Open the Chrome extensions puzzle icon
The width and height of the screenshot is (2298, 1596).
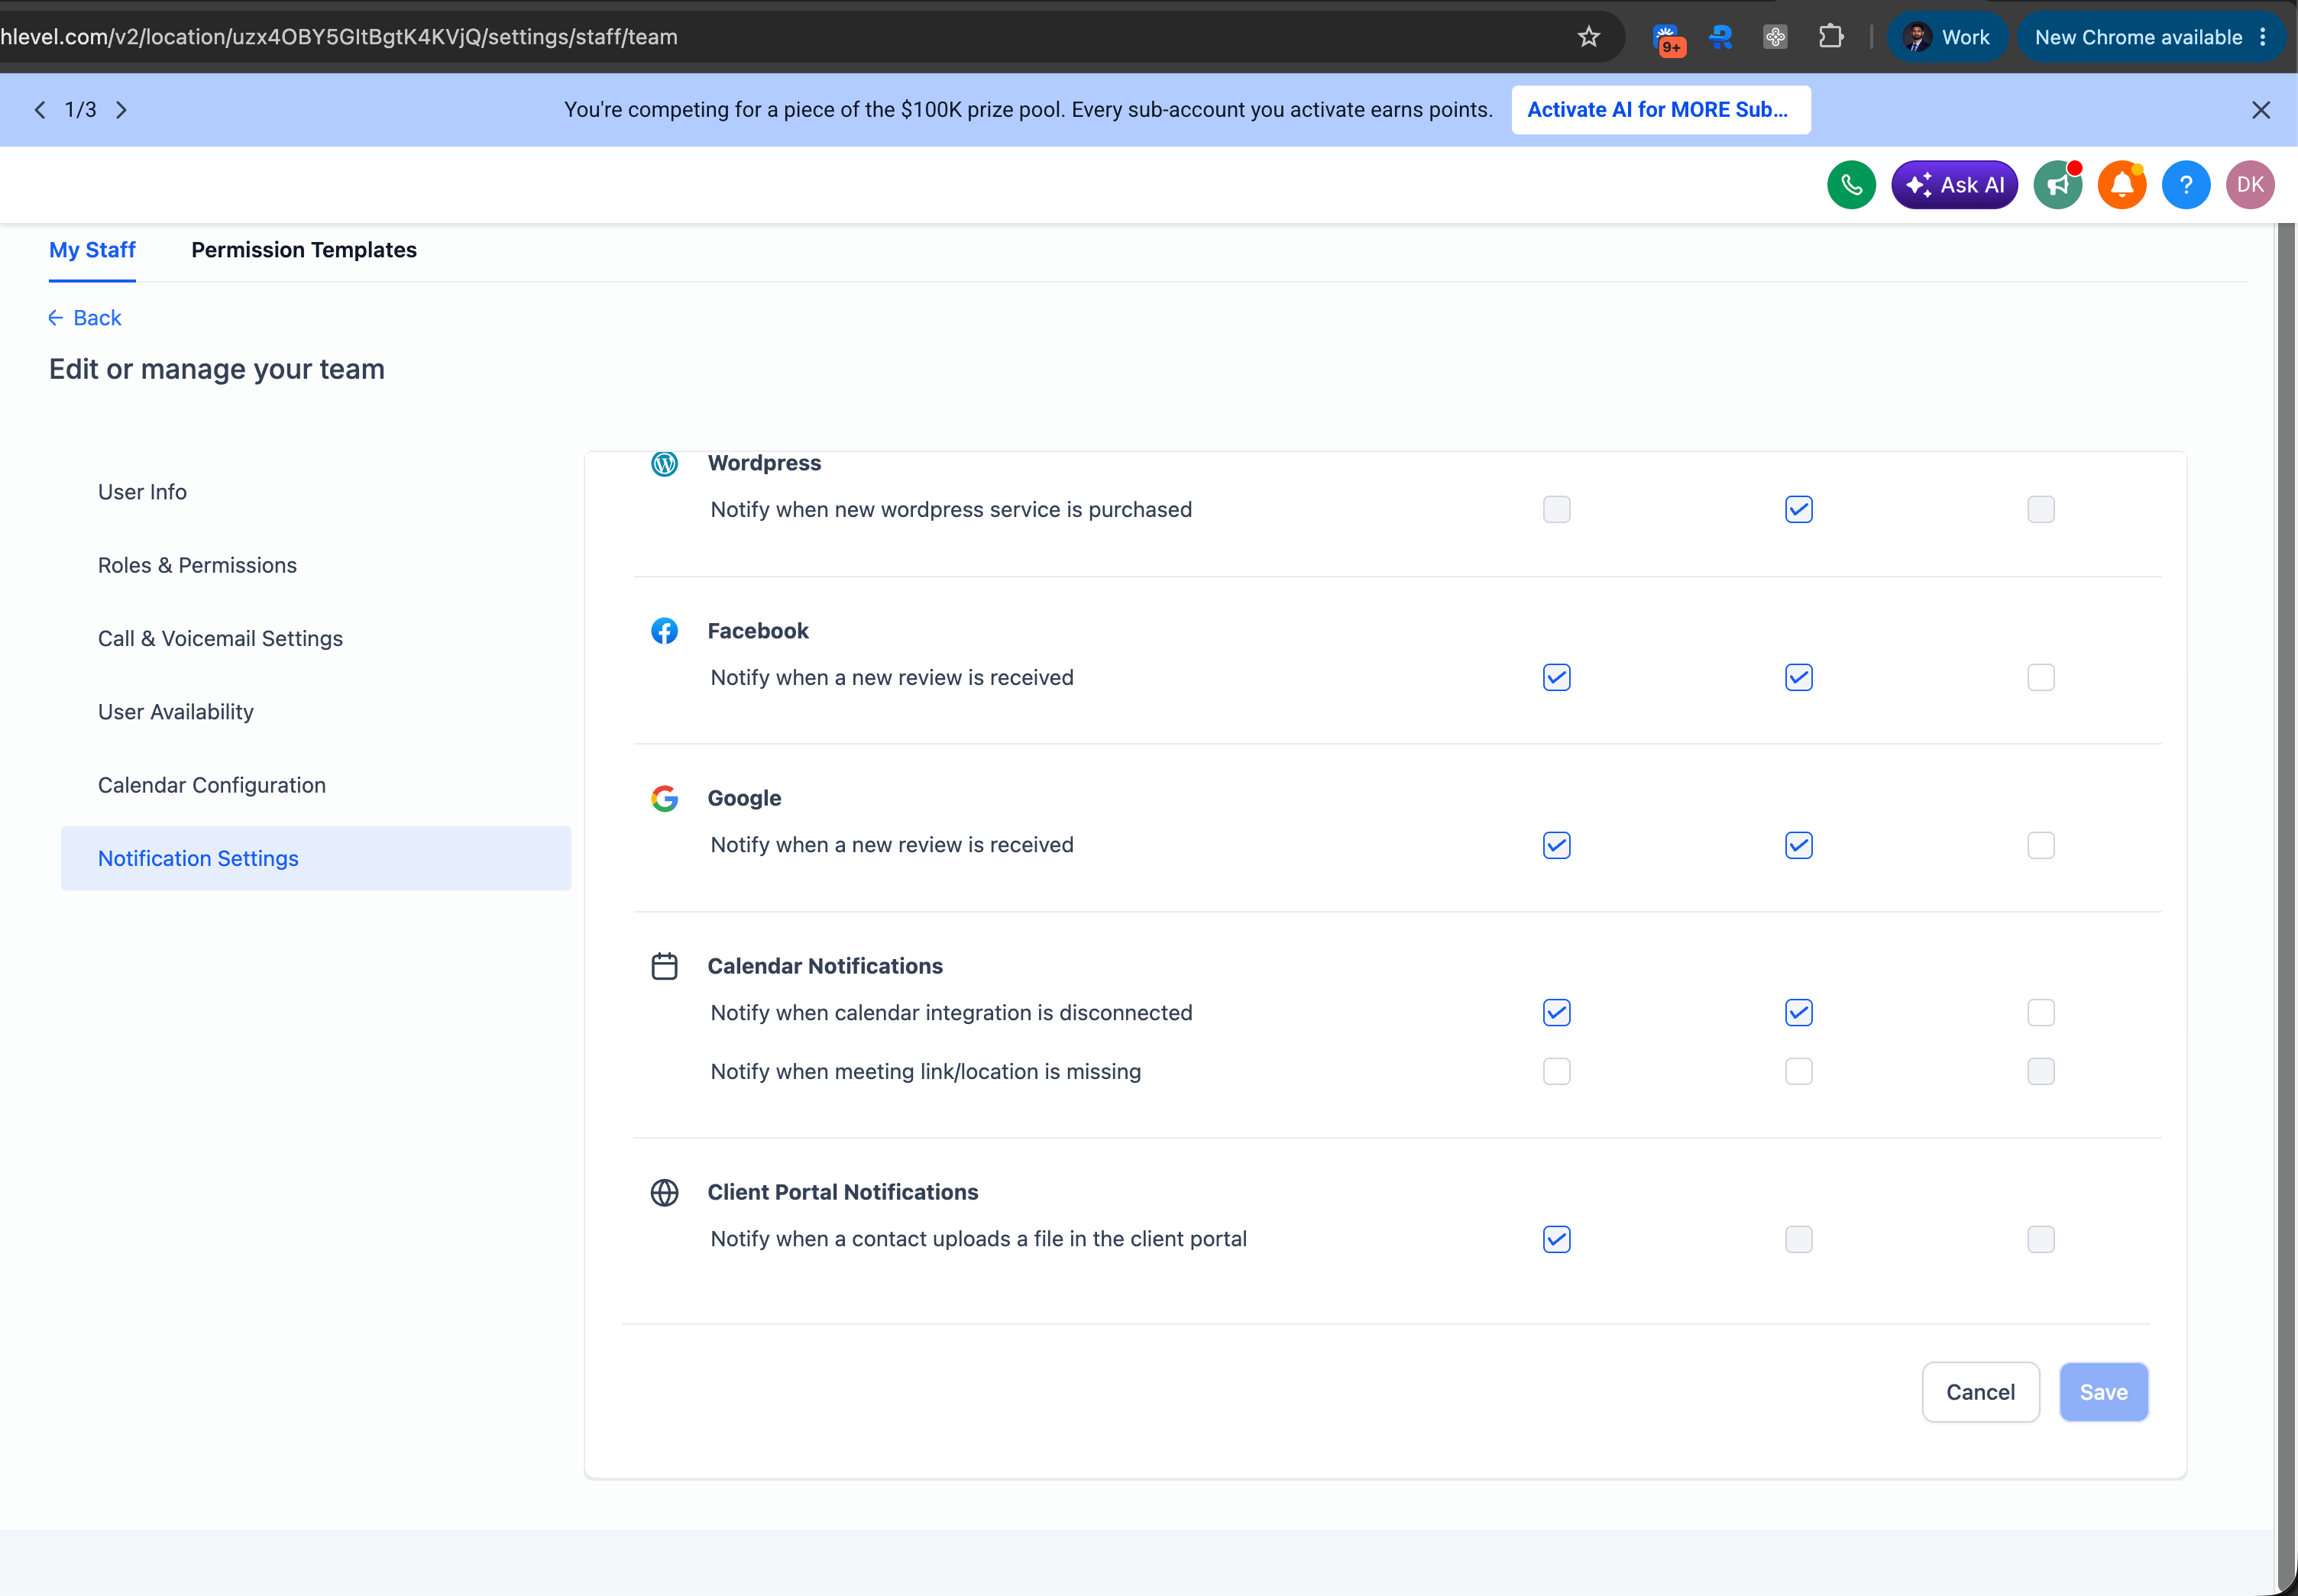pos(1830,37)
